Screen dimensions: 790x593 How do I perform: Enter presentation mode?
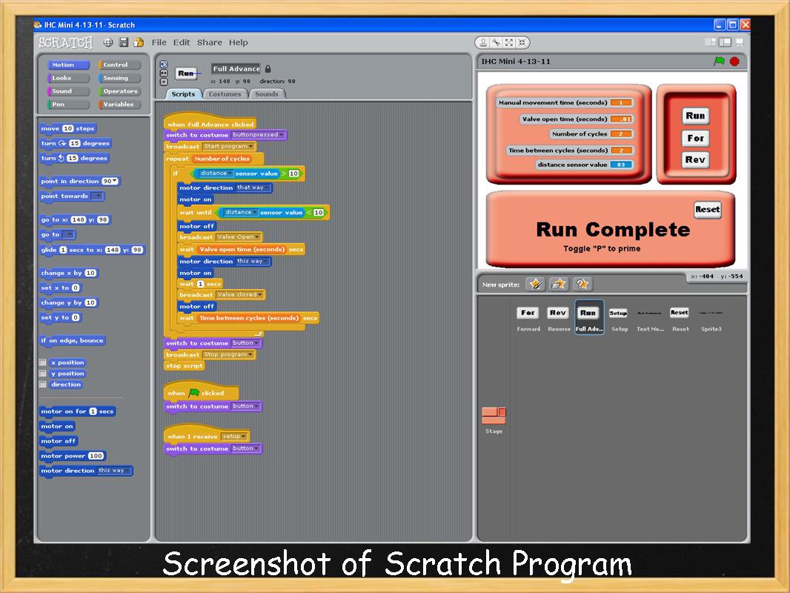pos(740,42)
